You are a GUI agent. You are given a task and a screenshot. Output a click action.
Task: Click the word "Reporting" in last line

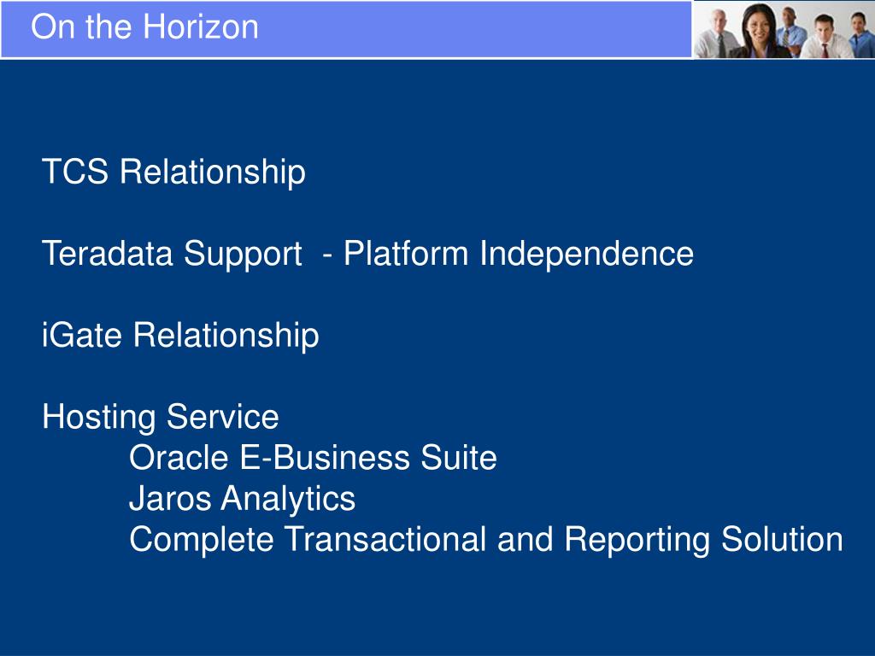click(x=637, y=540)
